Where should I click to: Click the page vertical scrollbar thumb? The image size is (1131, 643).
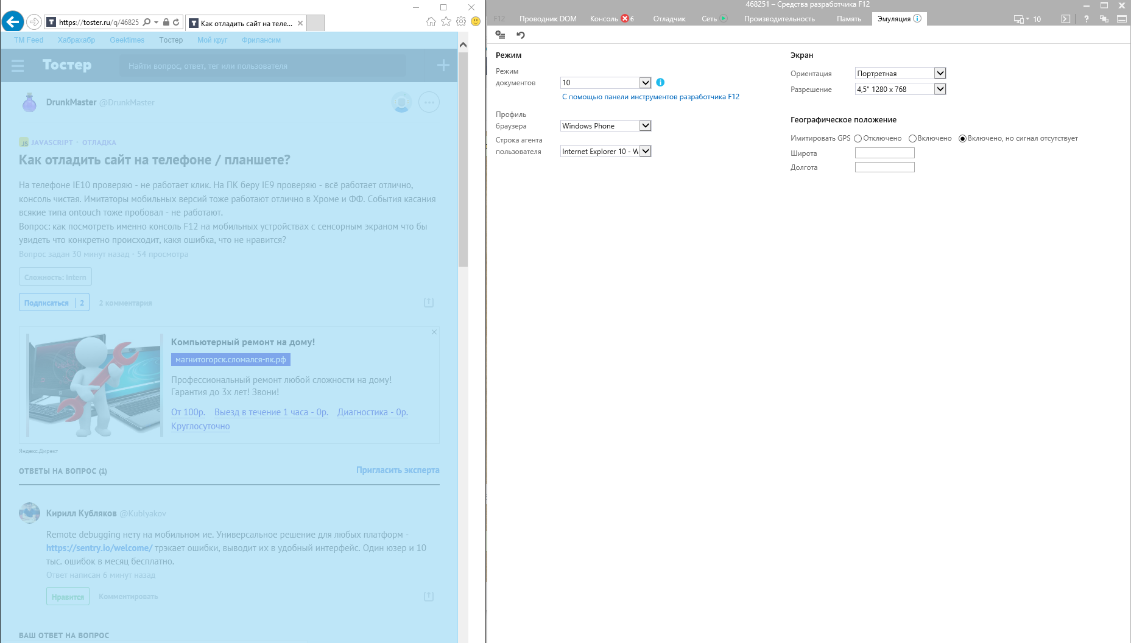pyautogui.click(x=463, y=160)
